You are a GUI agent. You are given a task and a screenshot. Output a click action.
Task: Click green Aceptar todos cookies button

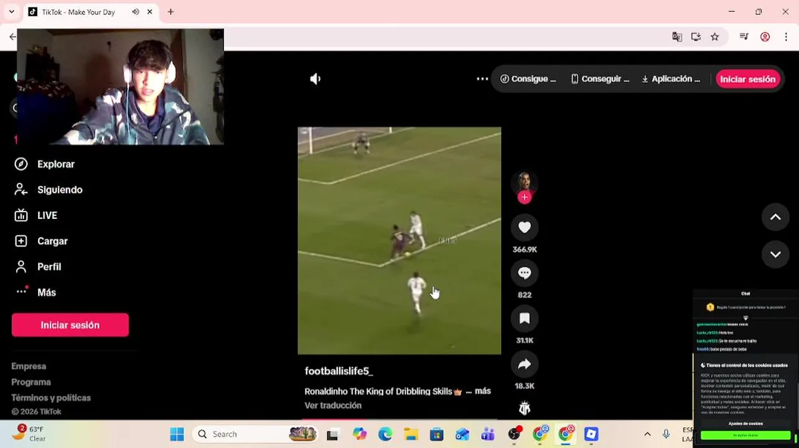(745, 435)
